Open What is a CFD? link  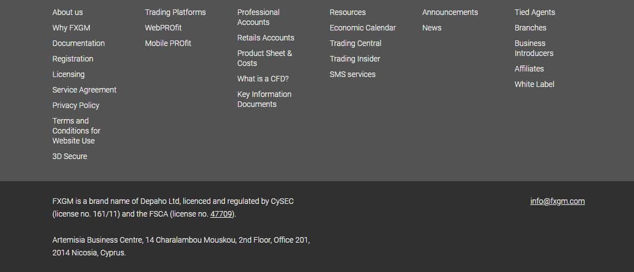pyautogui.click(x=263, y=79)
